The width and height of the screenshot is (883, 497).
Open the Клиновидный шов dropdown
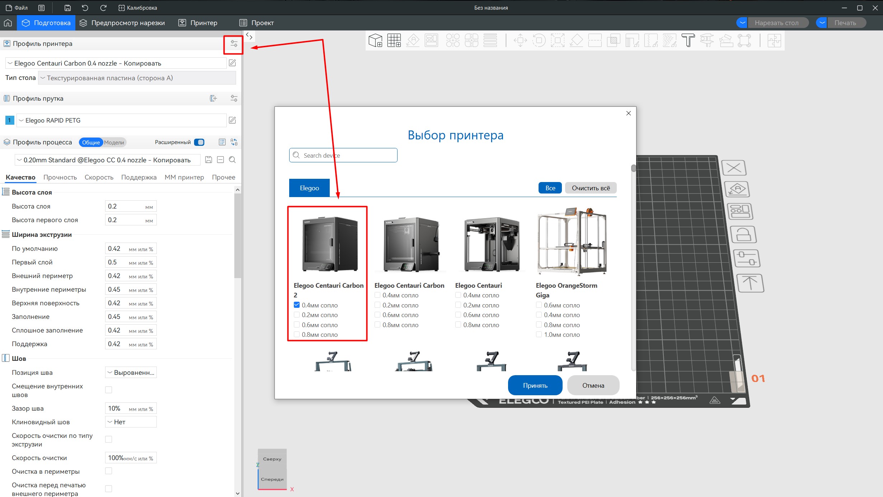[x=131, y=422]
